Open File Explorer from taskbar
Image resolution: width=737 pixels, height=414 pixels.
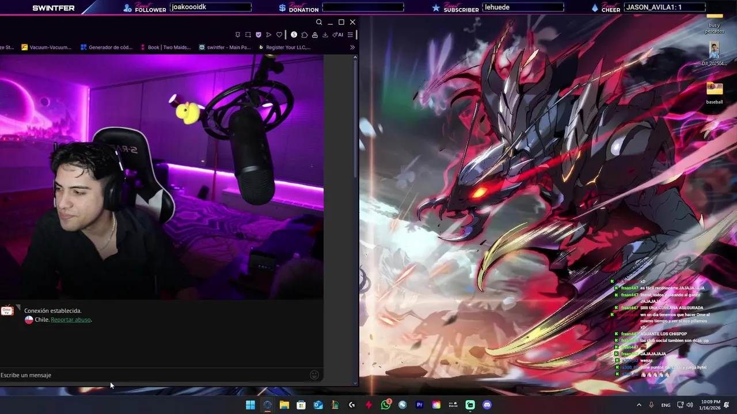coord(284,405)
